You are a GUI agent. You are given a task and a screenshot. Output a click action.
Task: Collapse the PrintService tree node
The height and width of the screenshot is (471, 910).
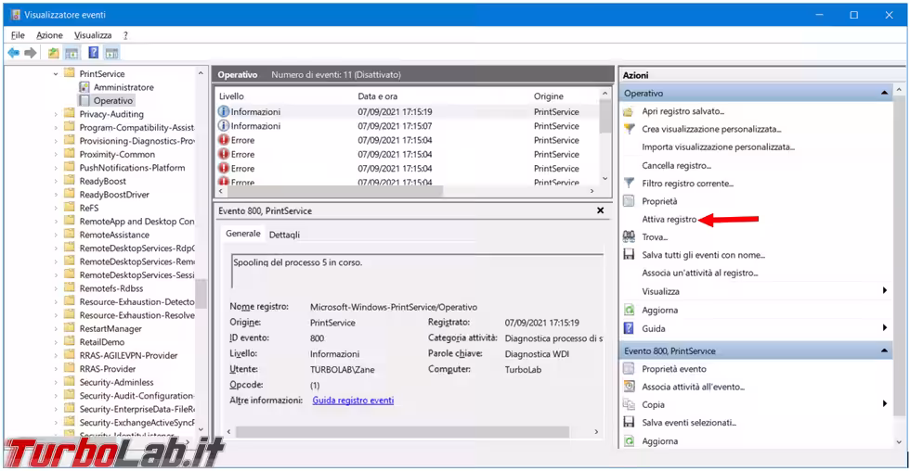pyautogui.click(x=56, y=73)
